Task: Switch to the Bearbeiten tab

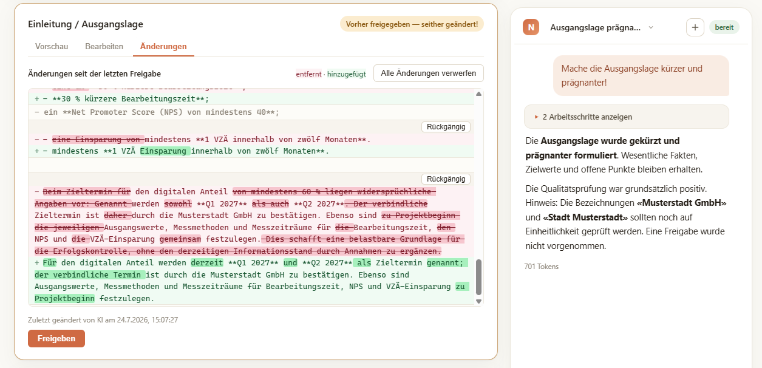Action: click(x=104, y=46)
